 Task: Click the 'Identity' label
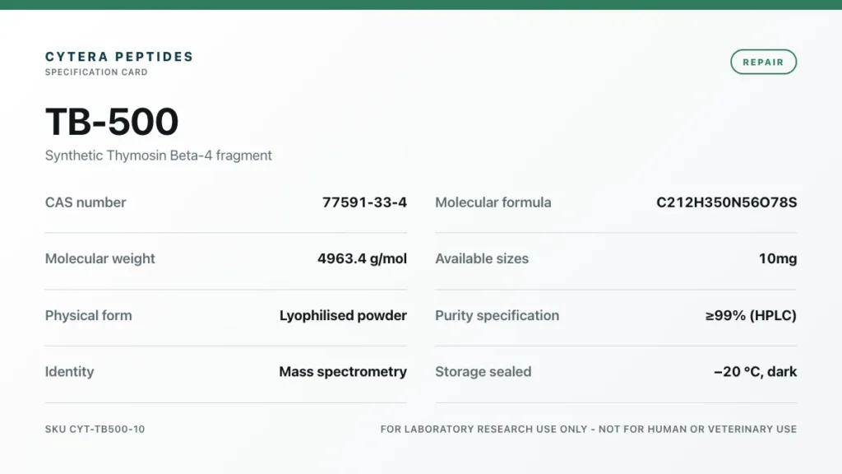tap(69, 371)
